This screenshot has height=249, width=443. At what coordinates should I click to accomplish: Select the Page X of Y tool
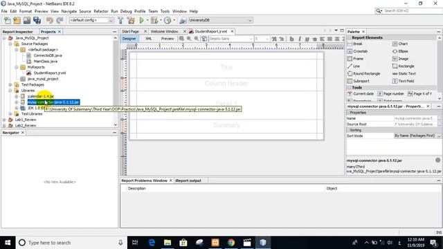[x=420, y=94]
